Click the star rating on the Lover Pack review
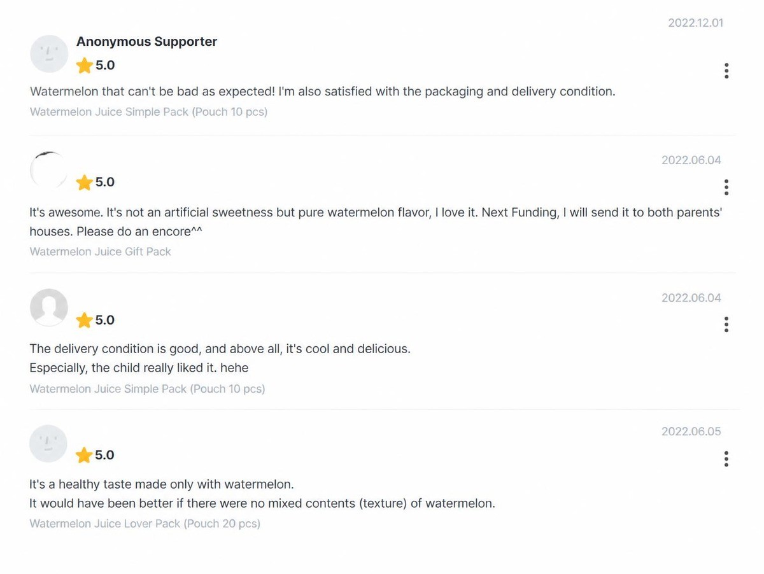764x574 pixels. pos(95,455)
